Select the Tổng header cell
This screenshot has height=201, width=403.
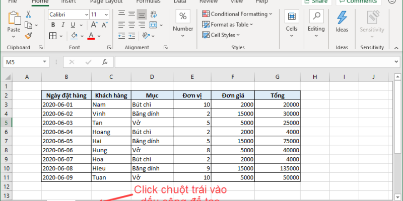(277, 95)
